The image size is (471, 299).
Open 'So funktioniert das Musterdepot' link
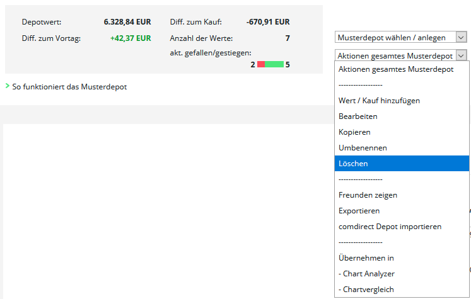pyautogui.click(x=69, y=87)
